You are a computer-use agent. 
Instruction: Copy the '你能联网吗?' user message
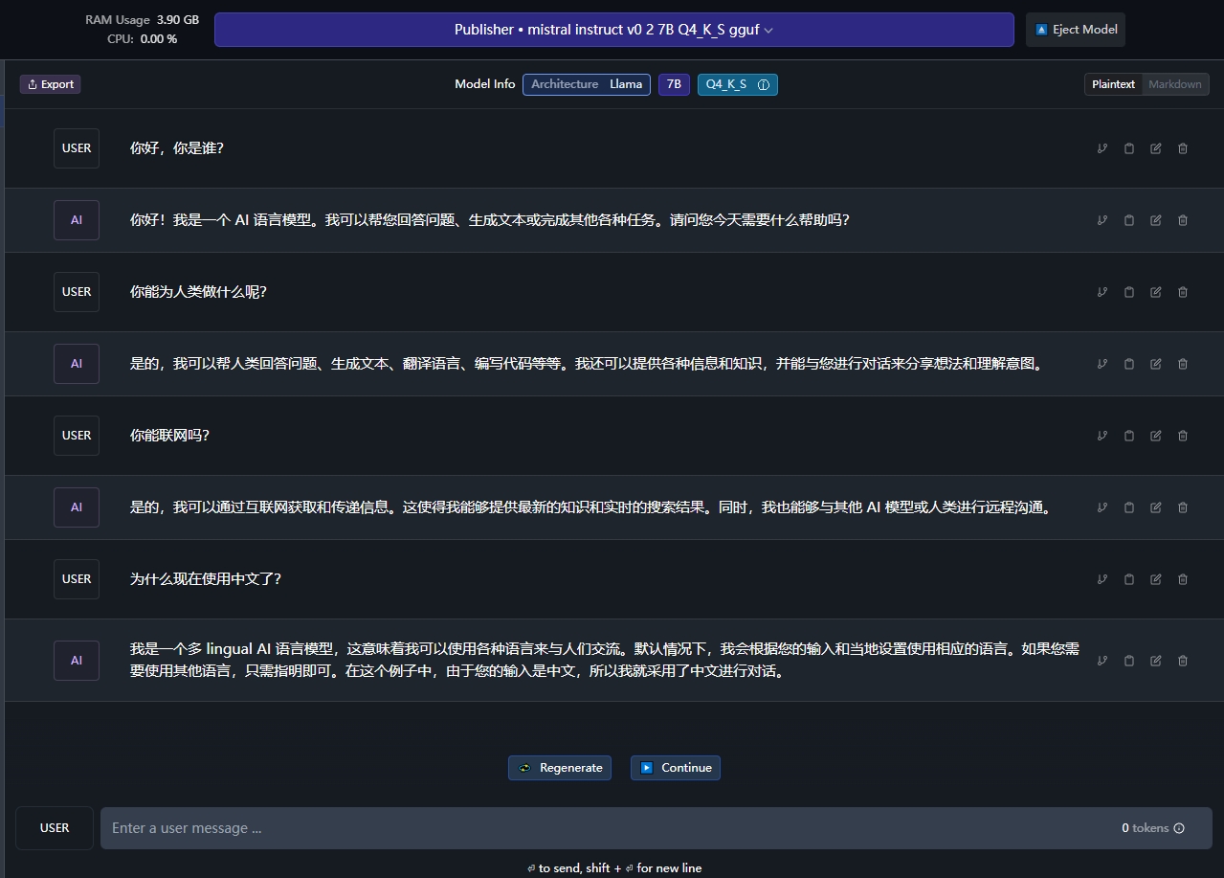1129,436
